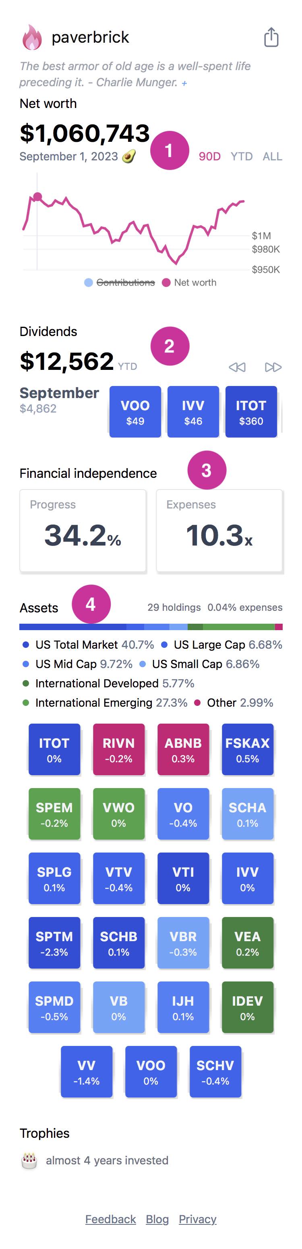The image size is (302, 1249).
Task: Click the birthday cake trophy icon
Action: [29, 1160]
